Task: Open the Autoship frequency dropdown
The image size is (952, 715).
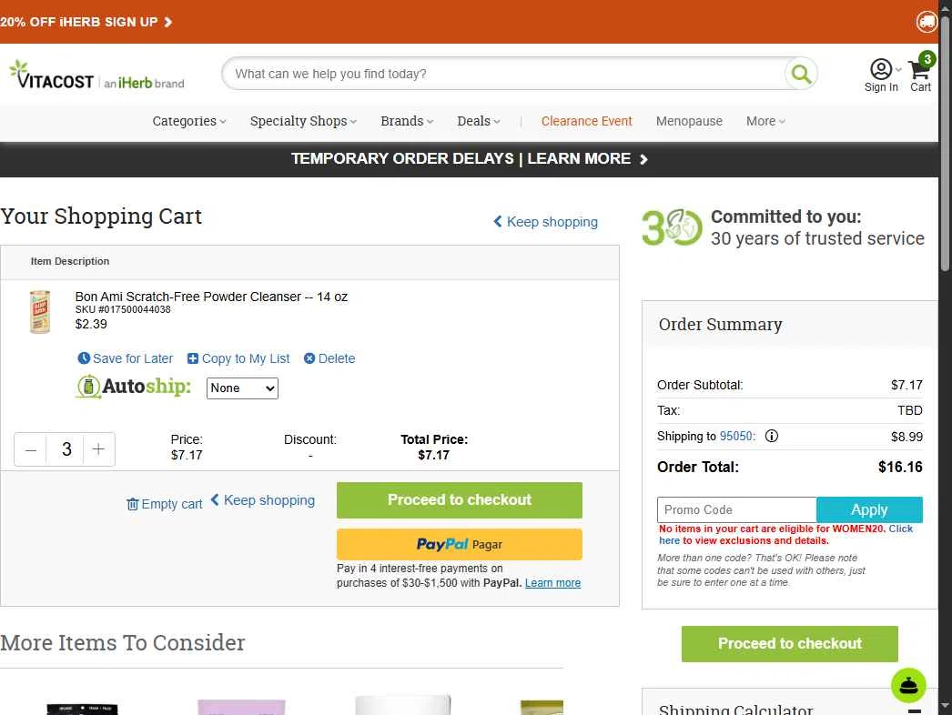Action: (242, 388)
